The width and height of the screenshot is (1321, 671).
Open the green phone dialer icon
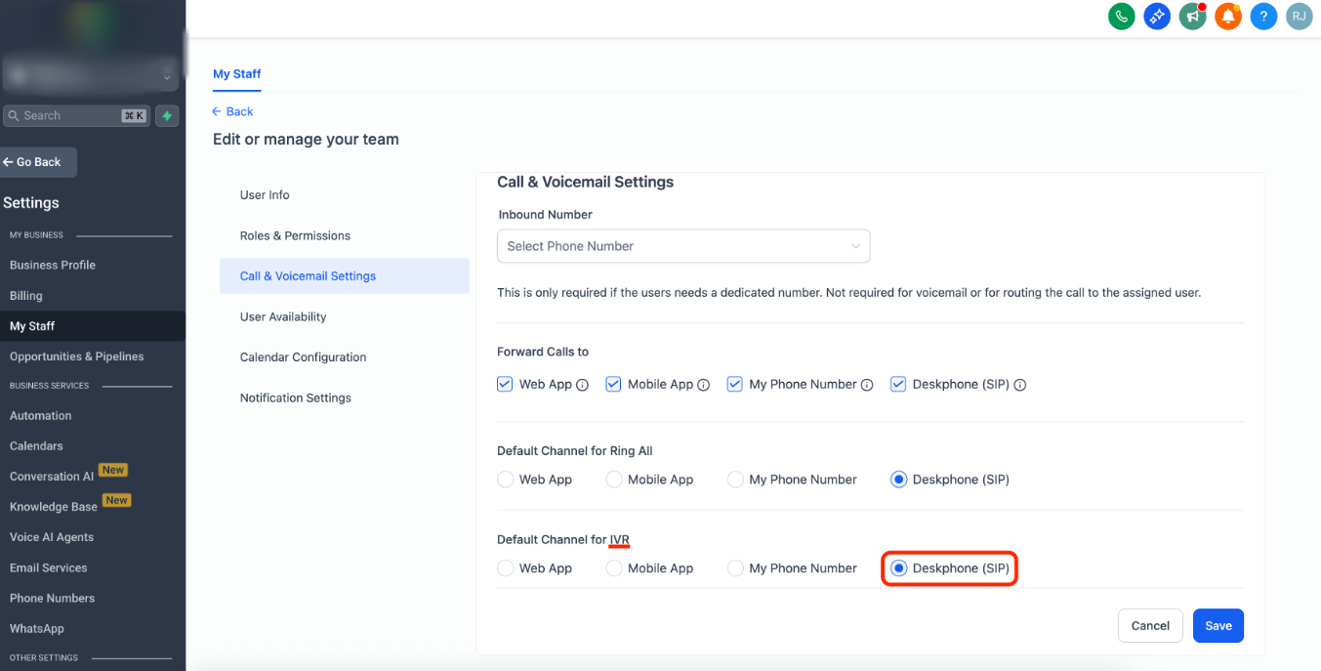pyautogui.click(x=1122, y=16)
